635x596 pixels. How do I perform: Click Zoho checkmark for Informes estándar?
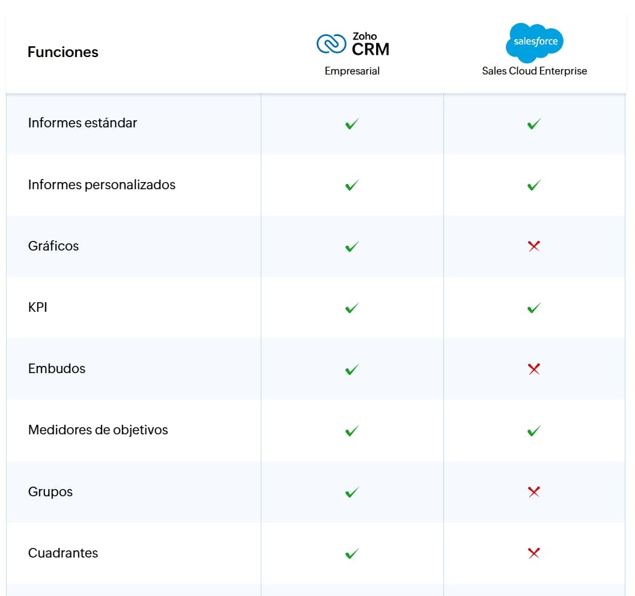(x=352, y=124)
